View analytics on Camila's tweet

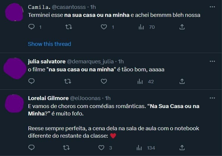[x=141, y=27]
